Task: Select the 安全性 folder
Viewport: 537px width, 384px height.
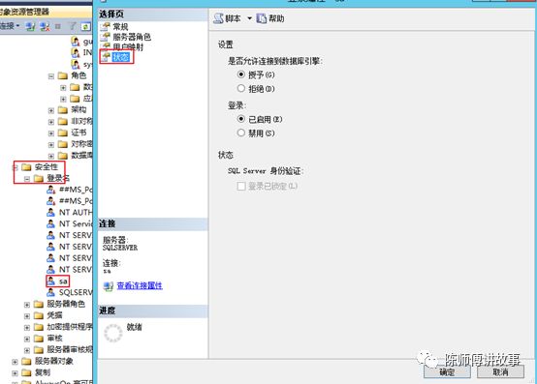Action: [x=46, y=167]
